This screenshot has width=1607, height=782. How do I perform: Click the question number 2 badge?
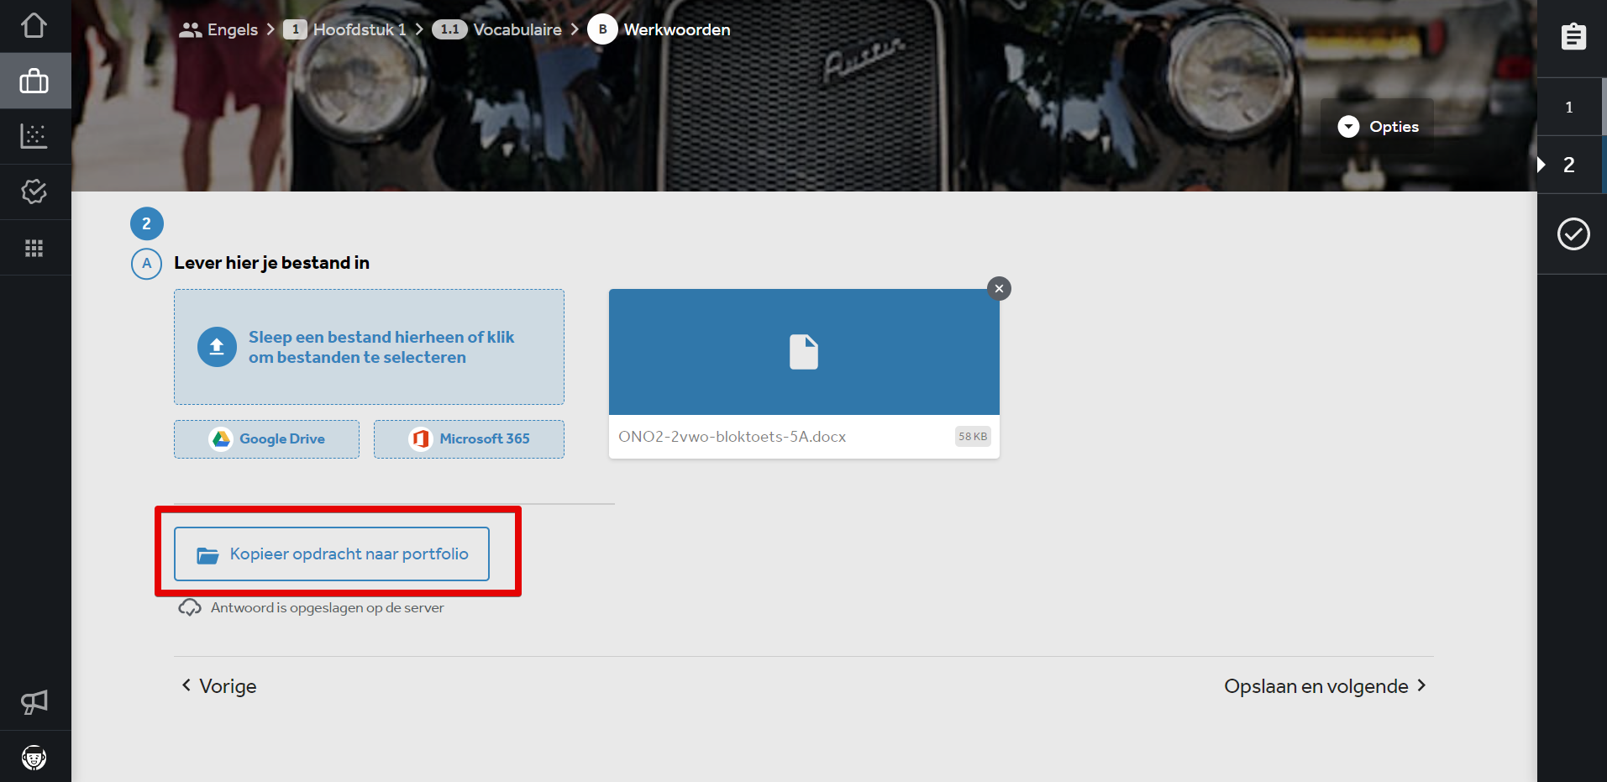click(147, 223)
